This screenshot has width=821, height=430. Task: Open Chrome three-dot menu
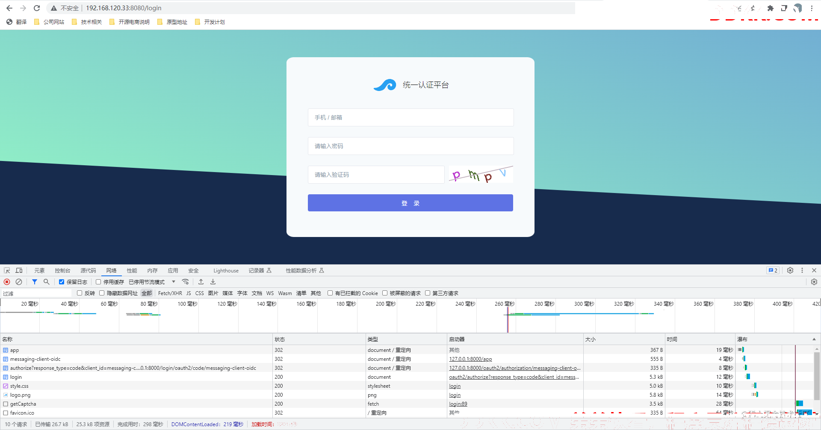point(812,8)
